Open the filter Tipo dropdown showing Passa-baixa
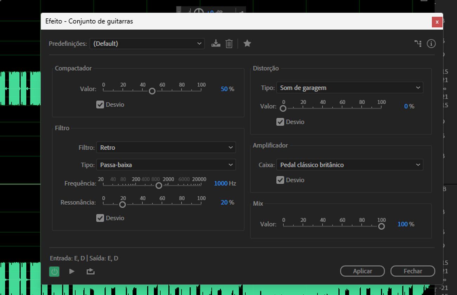Screen dimensions: 457x295 point(166,165)
